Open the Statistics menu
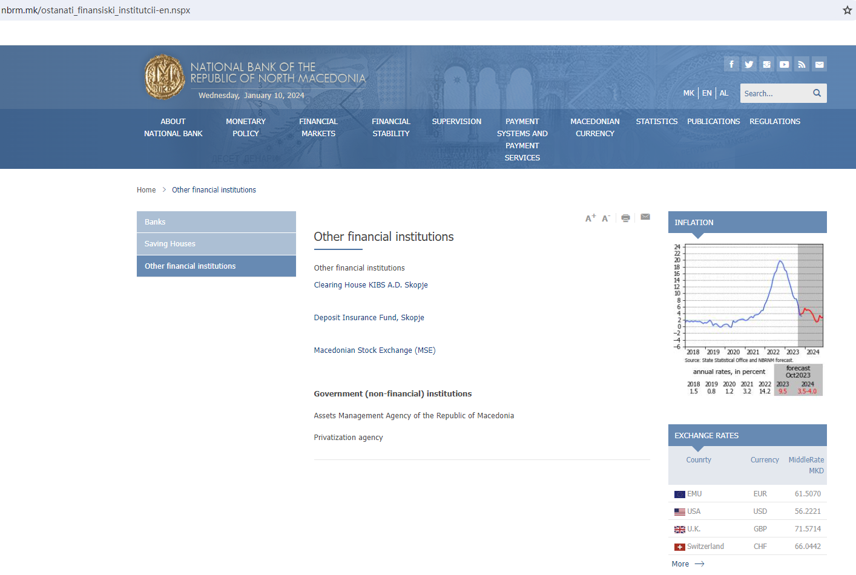 tap(656, 122)
